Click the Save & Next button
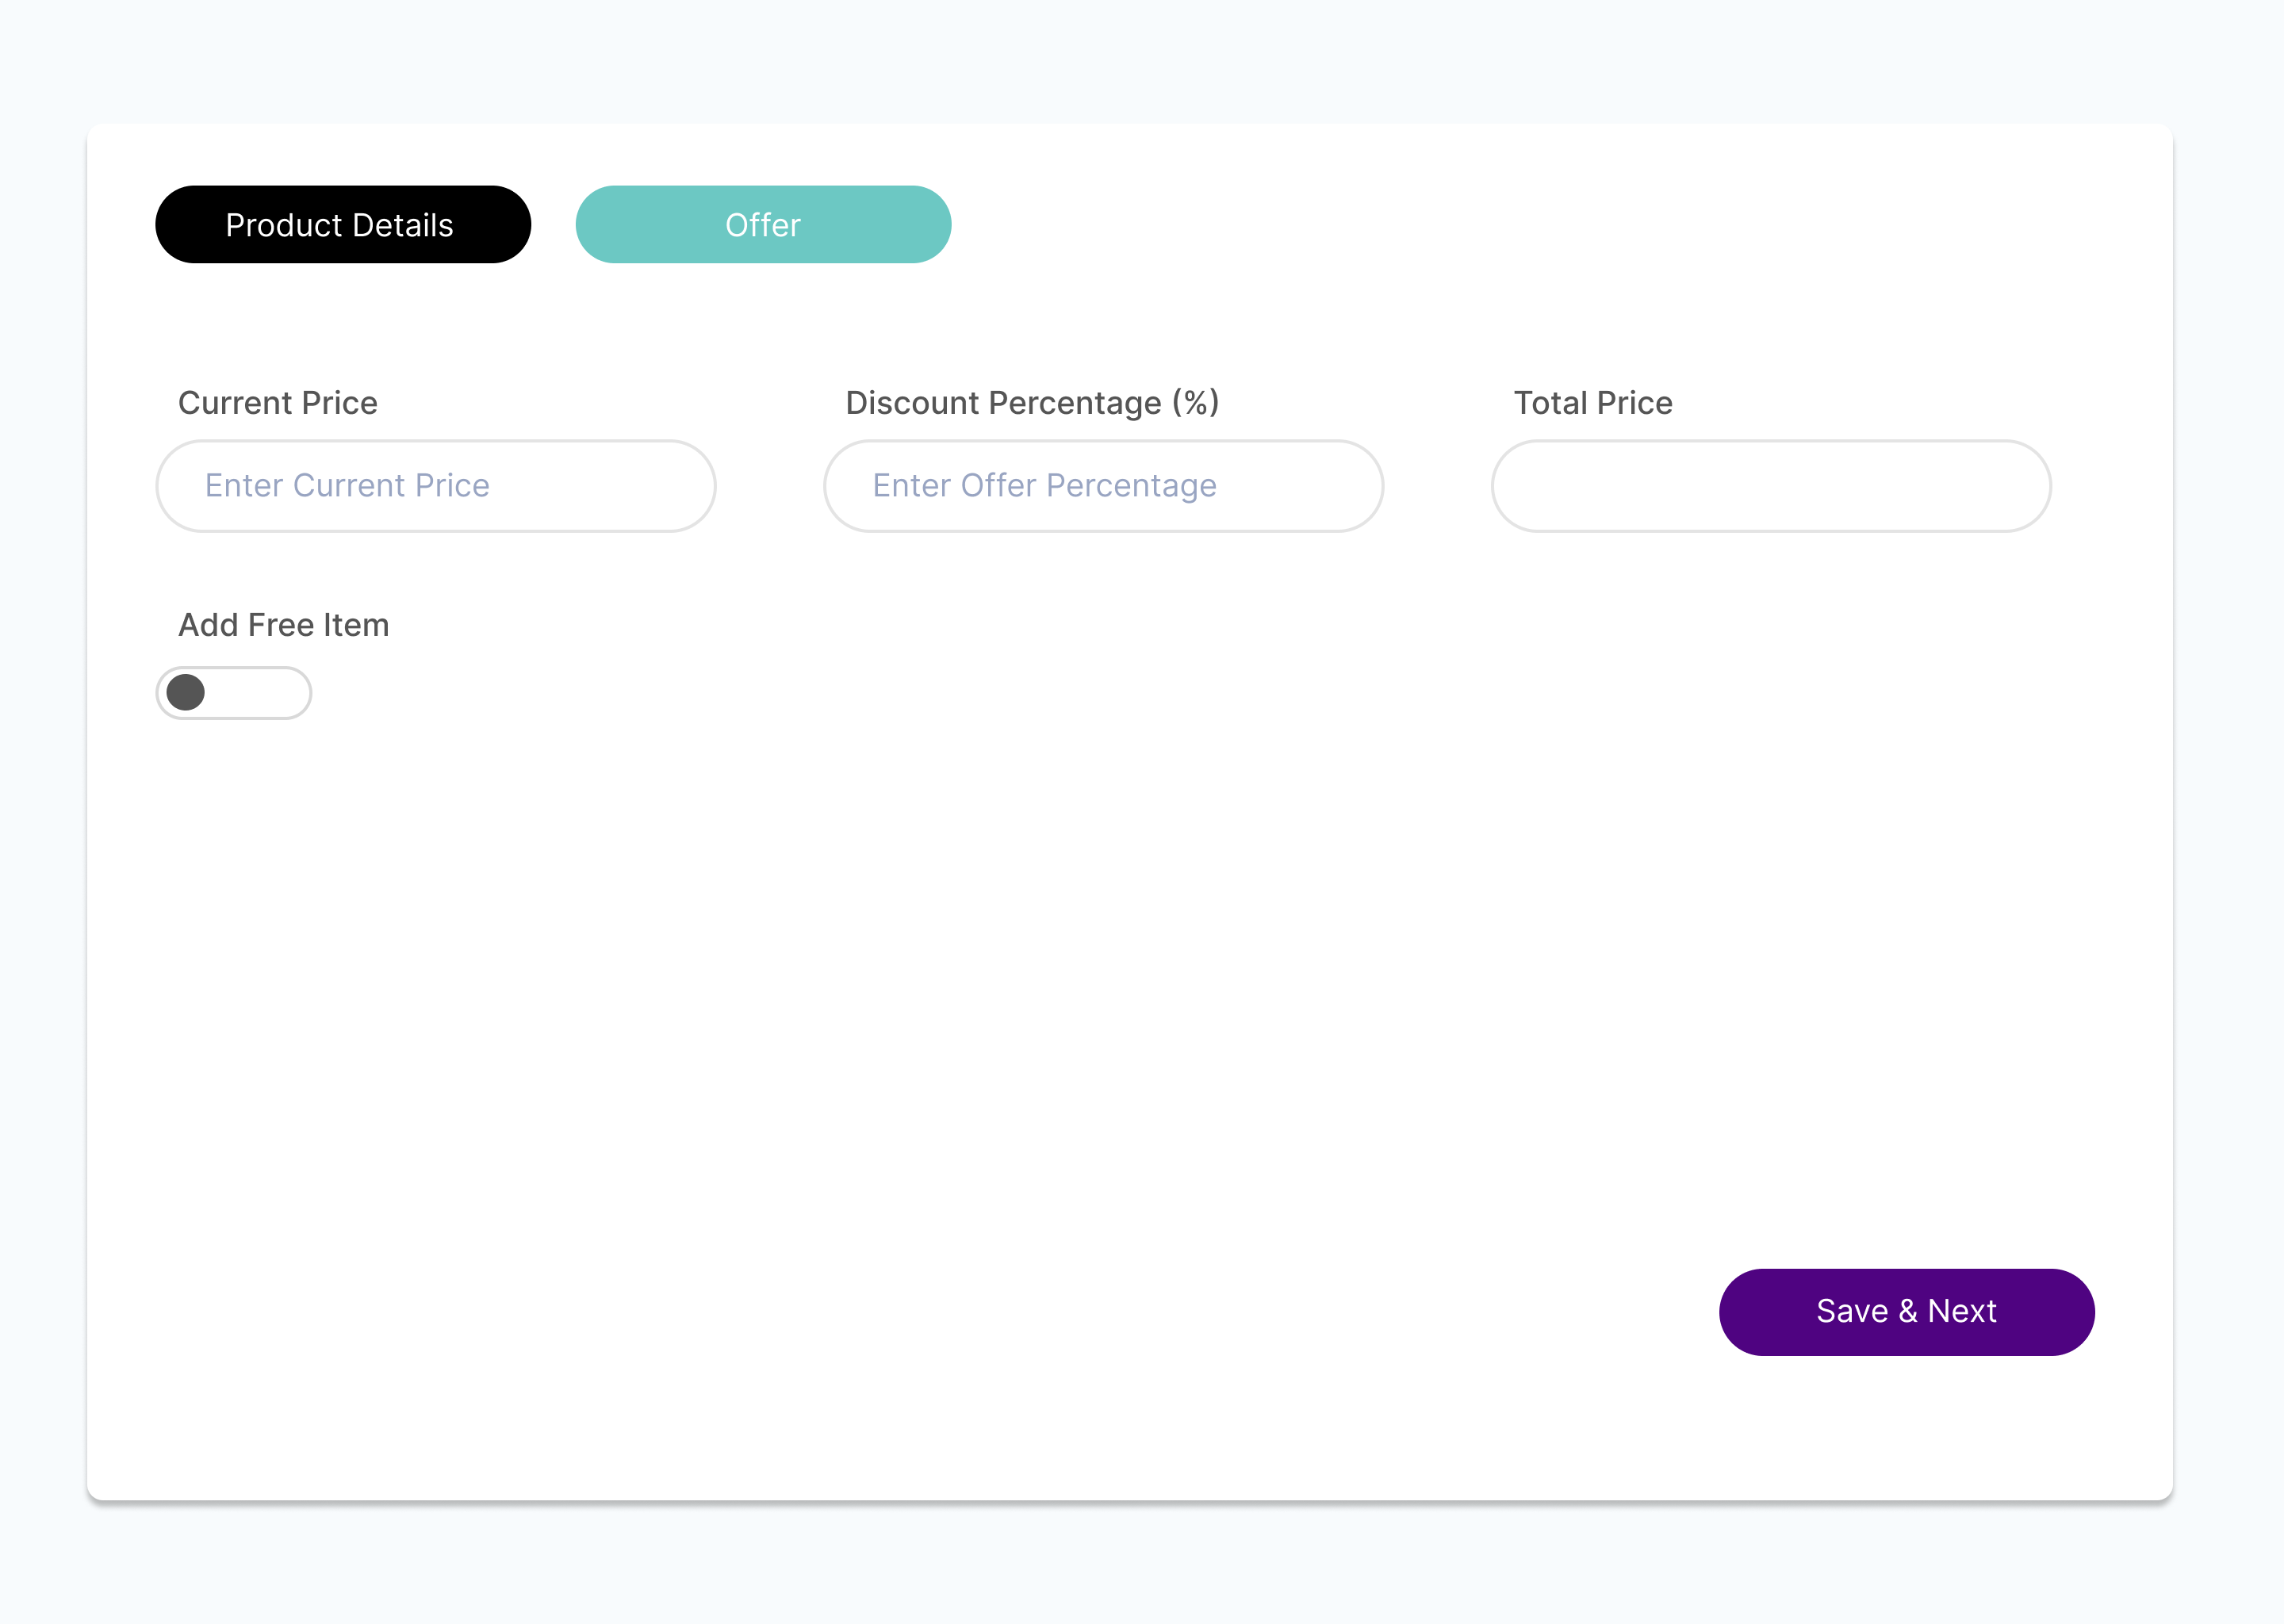Viewport: 2284px width, 1624px height. point(1906,1312)
